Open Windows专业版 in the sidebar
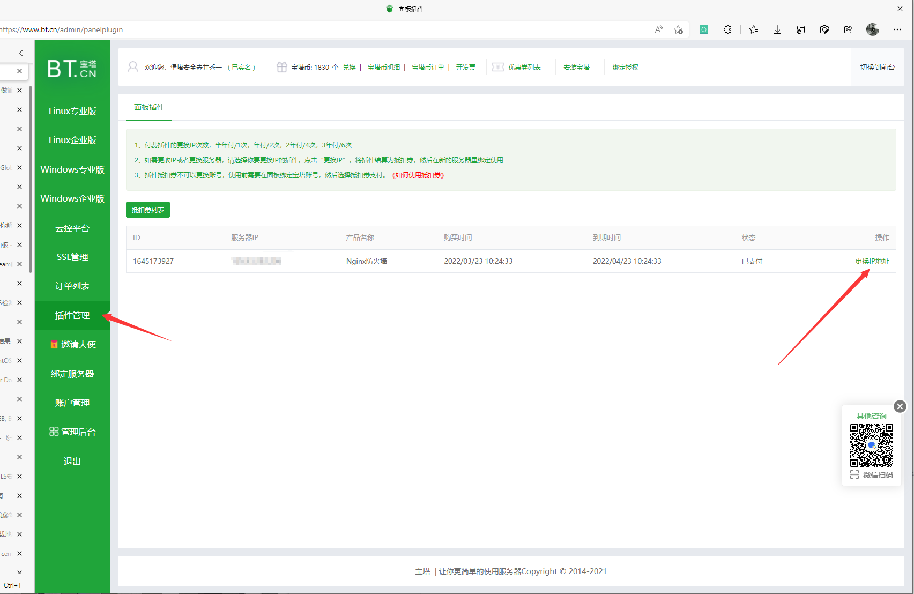Screen dimensions: 914x594 tap(72, 169)
